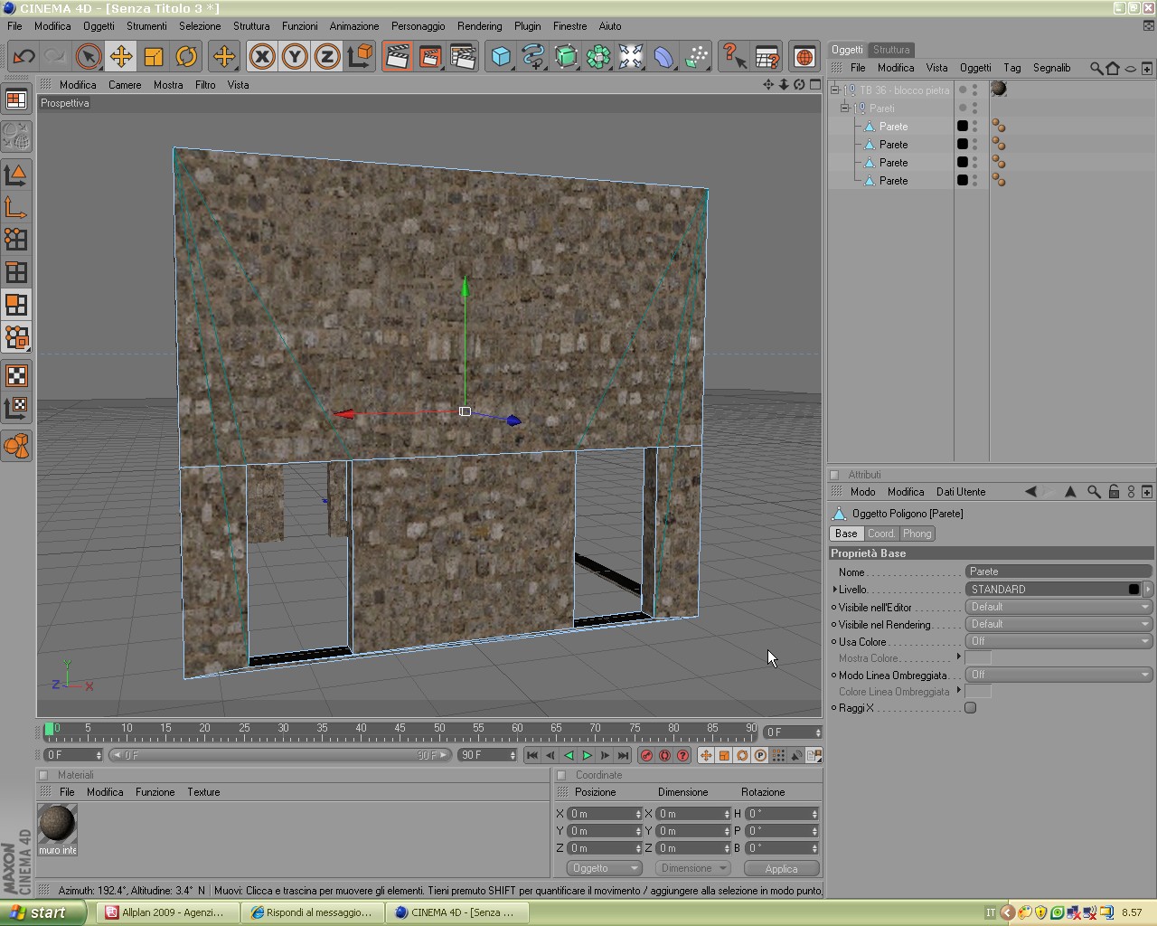Go to the start of the animation
The height and width of the screenshot is (926, 1157).
pos(532,756)
